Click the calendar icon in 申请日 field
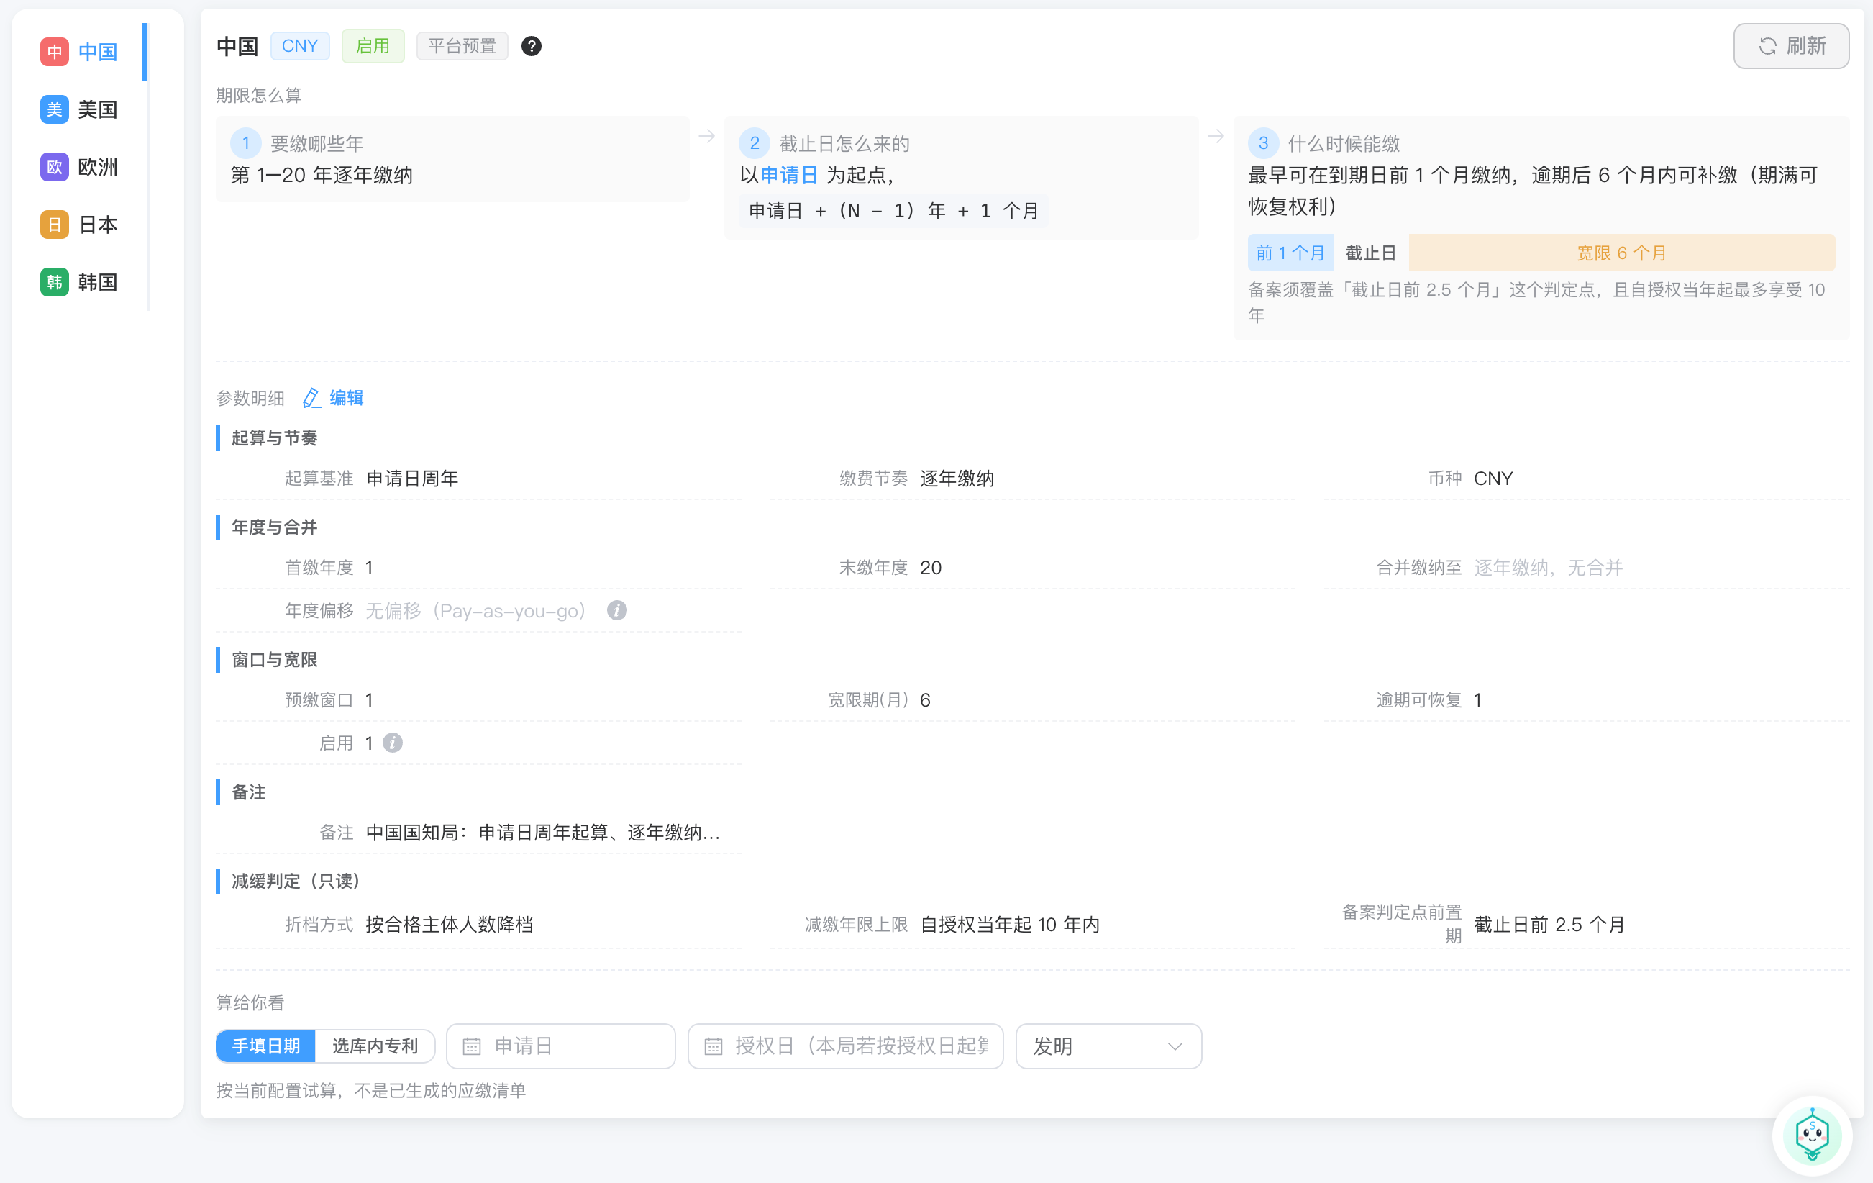The image size is (1873, 1183). click(472, 1047)
